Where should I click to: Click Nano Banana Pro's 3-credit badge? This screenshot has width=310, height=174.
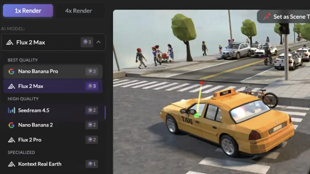[x=92, y=71]
